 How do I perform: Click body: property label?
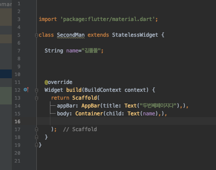click(64, 114)
